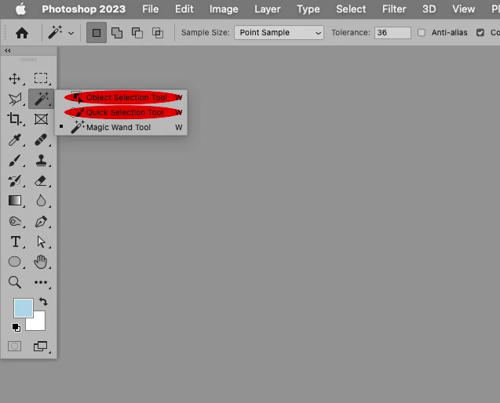Click the Magic Wand tool in toolbar
The image size is (500, 403).
point(41,99)
